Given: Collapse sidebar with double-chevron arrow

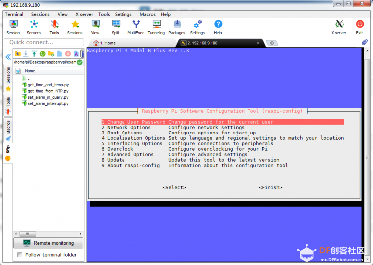Looking at the screenshot, I should (x=8, y=57).
